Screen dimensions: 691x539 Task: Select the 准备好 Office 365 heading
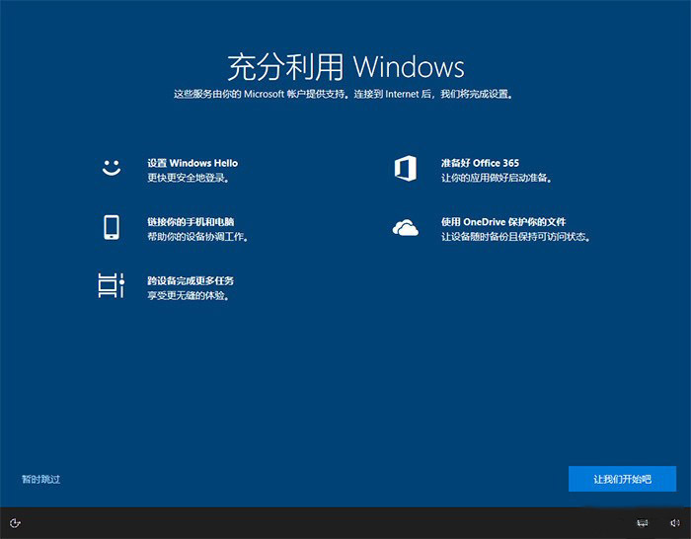[480, 163]
